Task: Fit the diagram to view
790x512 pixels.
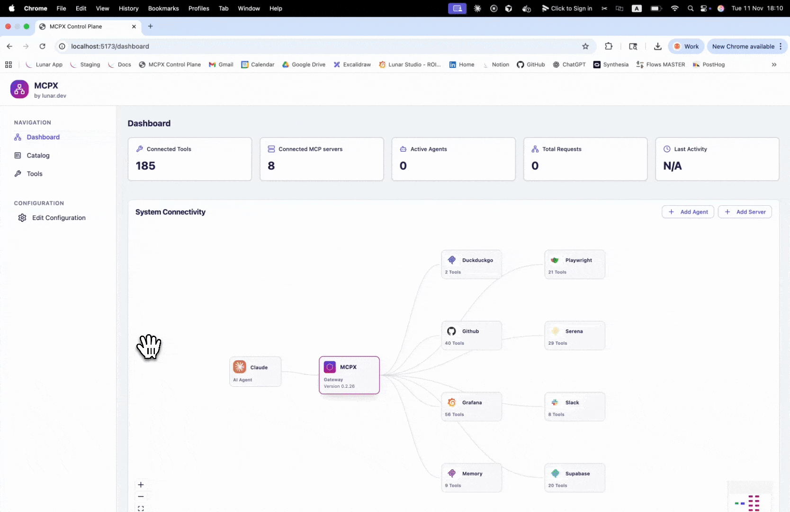Action: coord(141,508)
